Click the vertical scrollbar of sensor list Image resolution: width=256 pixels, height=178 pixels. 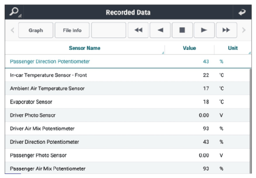coord(251,121)
